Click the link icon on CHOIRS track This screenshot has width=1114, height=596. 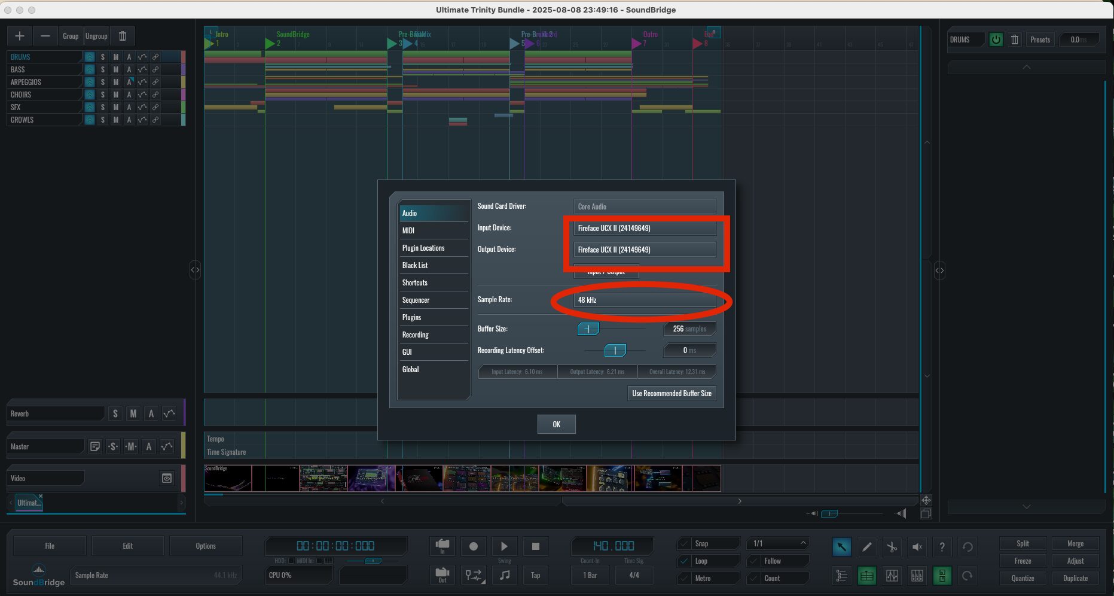[155, 95]
